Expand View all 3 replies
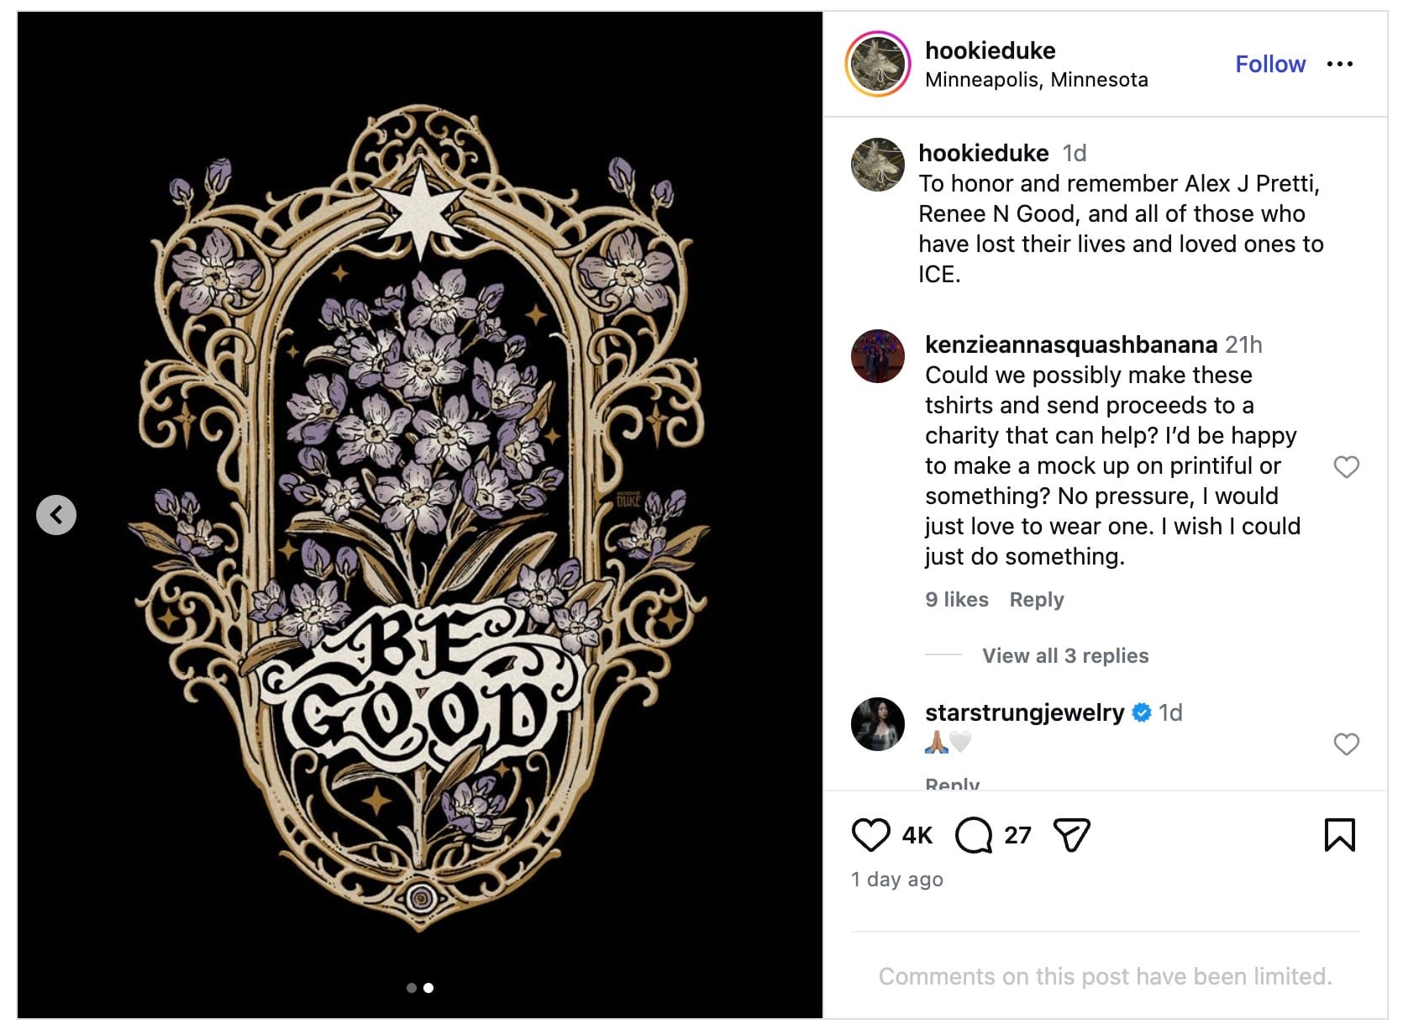 click(1064, 655)
